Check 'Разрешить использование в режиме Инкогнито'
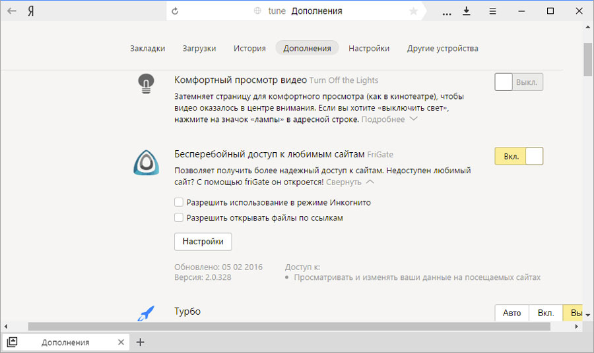Screen dimensions: 594x353 tap(179, 203)
